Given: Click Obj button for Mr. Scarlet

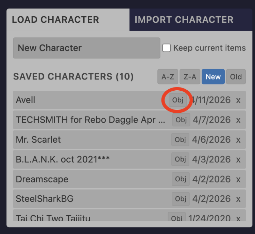Looking at the screenshot, I should pyautogui.click(x=180, y=140).
